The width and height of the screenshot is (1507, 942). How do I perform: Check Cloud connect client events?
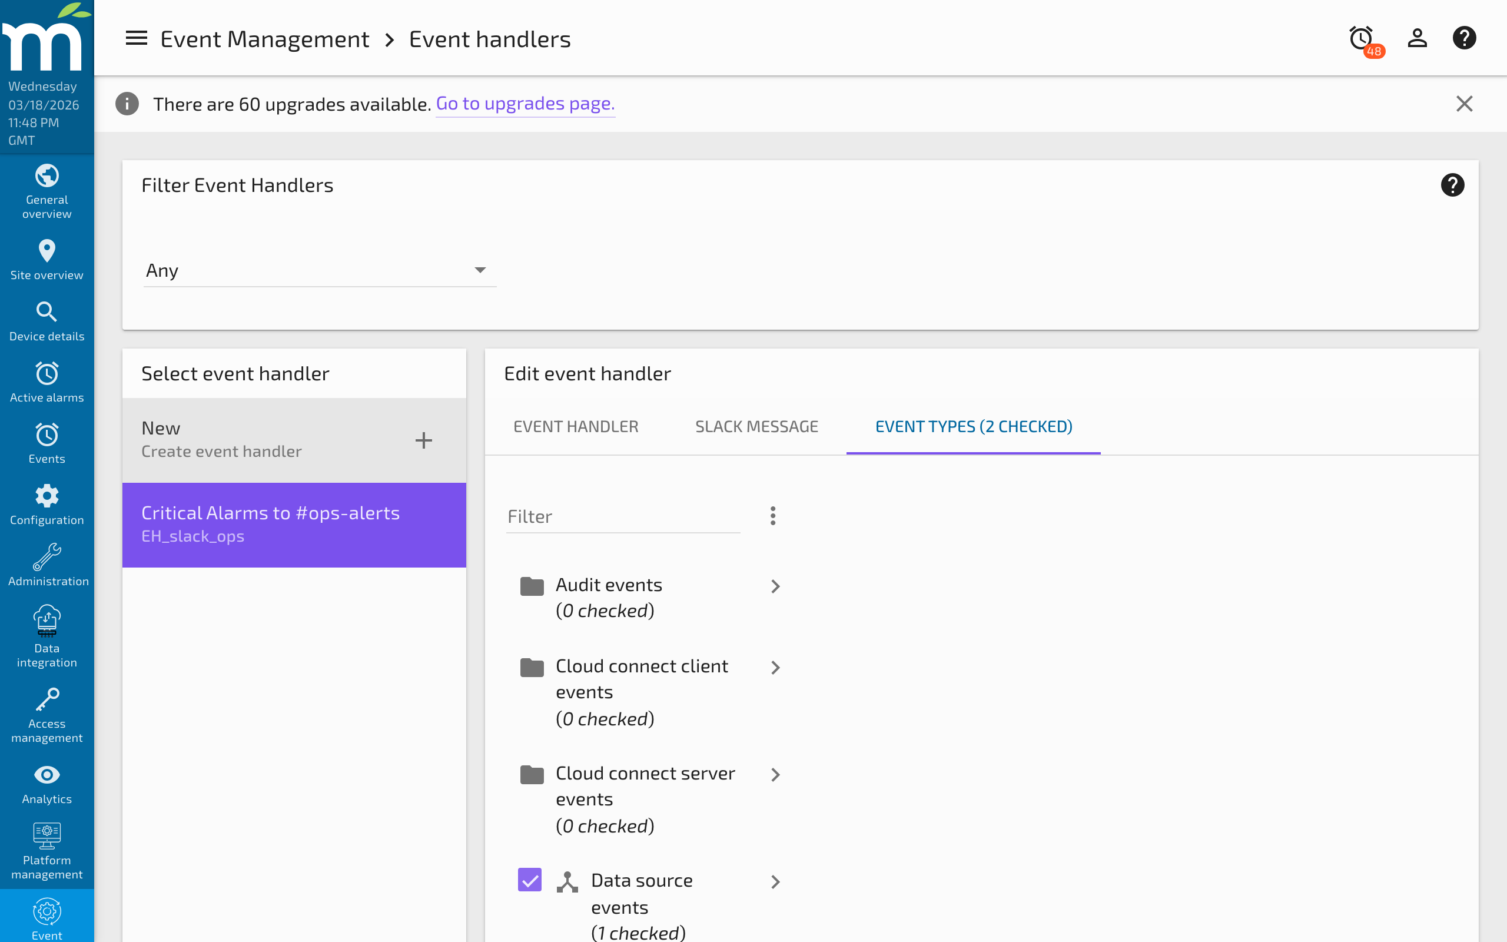click(x=531, y=666)
